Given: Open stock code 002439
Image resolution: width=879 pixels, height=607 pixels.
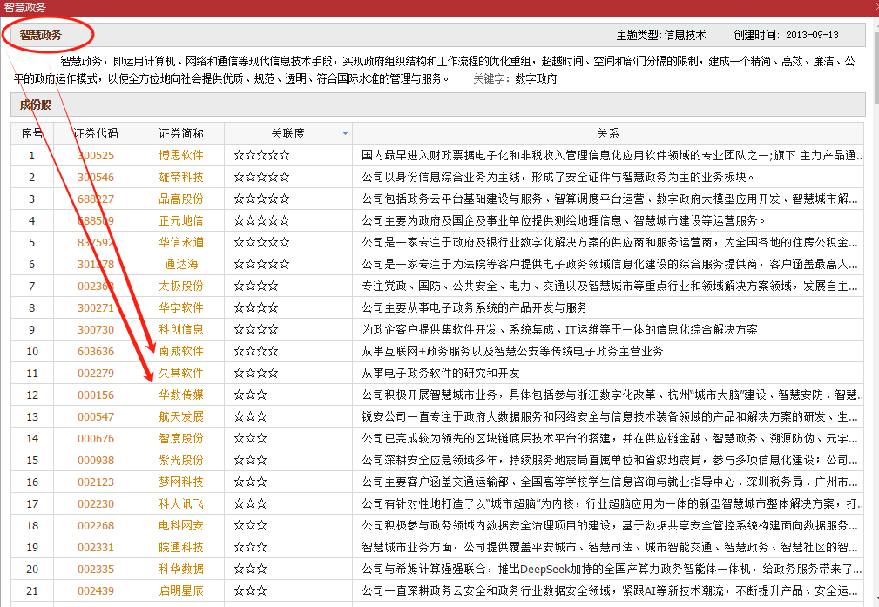Looking at the screenshot, I should [x=96, y=590].
